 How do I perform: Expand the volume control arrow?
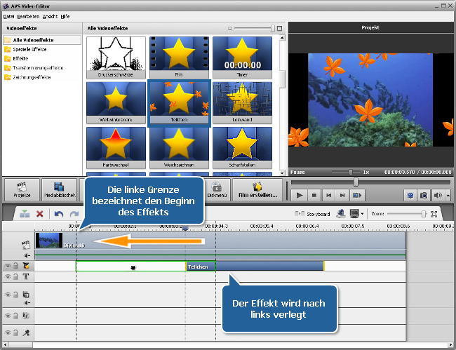coord(448,196)
